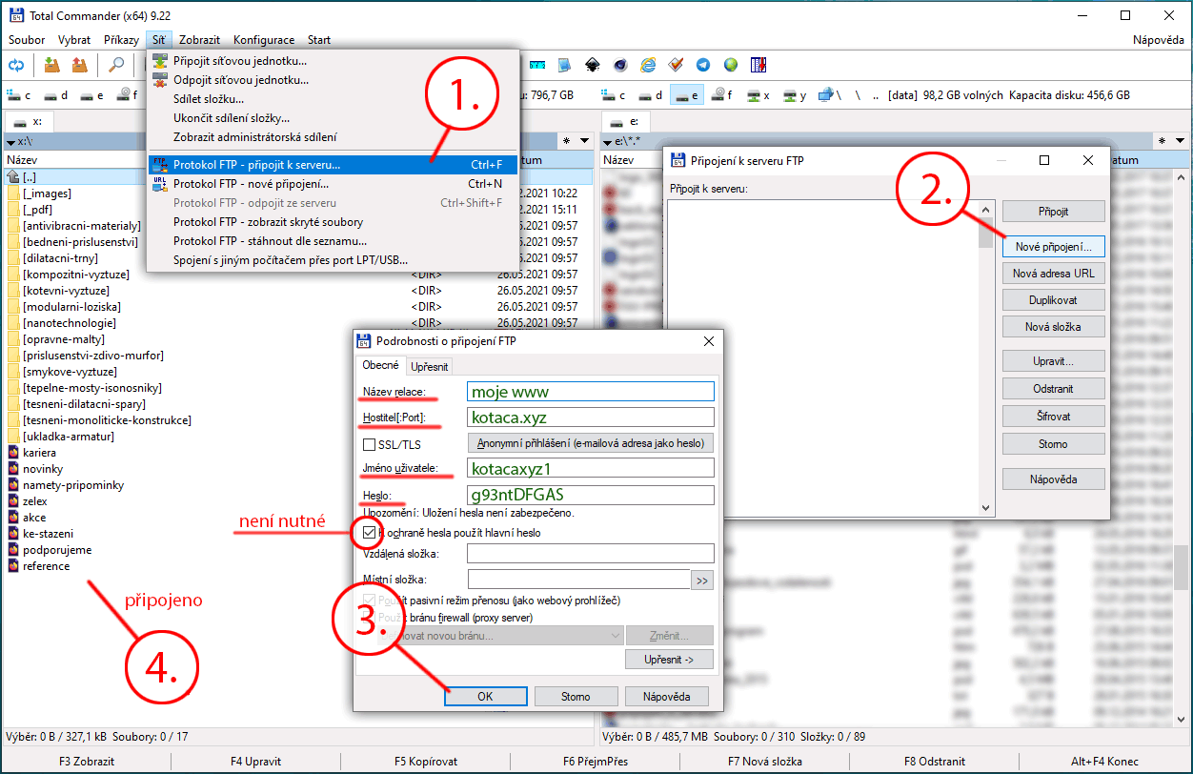Open Internet Explorer icon in the toolbar
Image resolution: width=1193 pixels, height=774 pixels.
pos(648,65)
